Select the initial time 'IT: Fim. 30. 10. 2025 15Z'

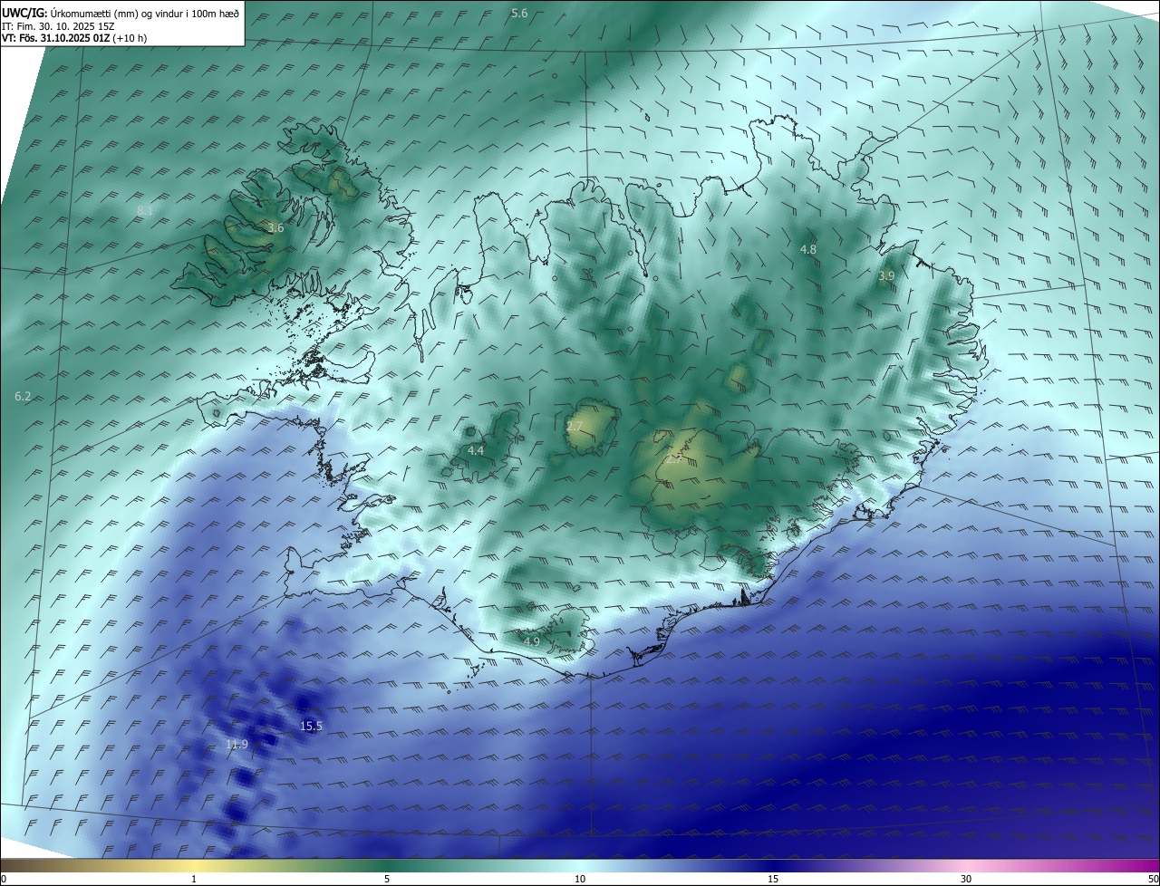(59, 25)
